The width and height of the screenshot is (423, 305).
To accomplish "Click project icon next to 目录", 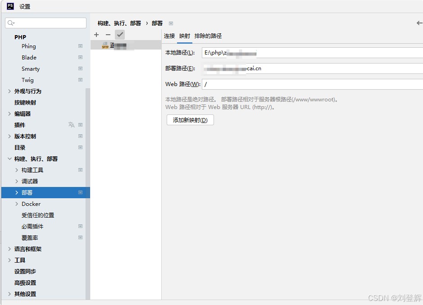I will pos(80,147).
